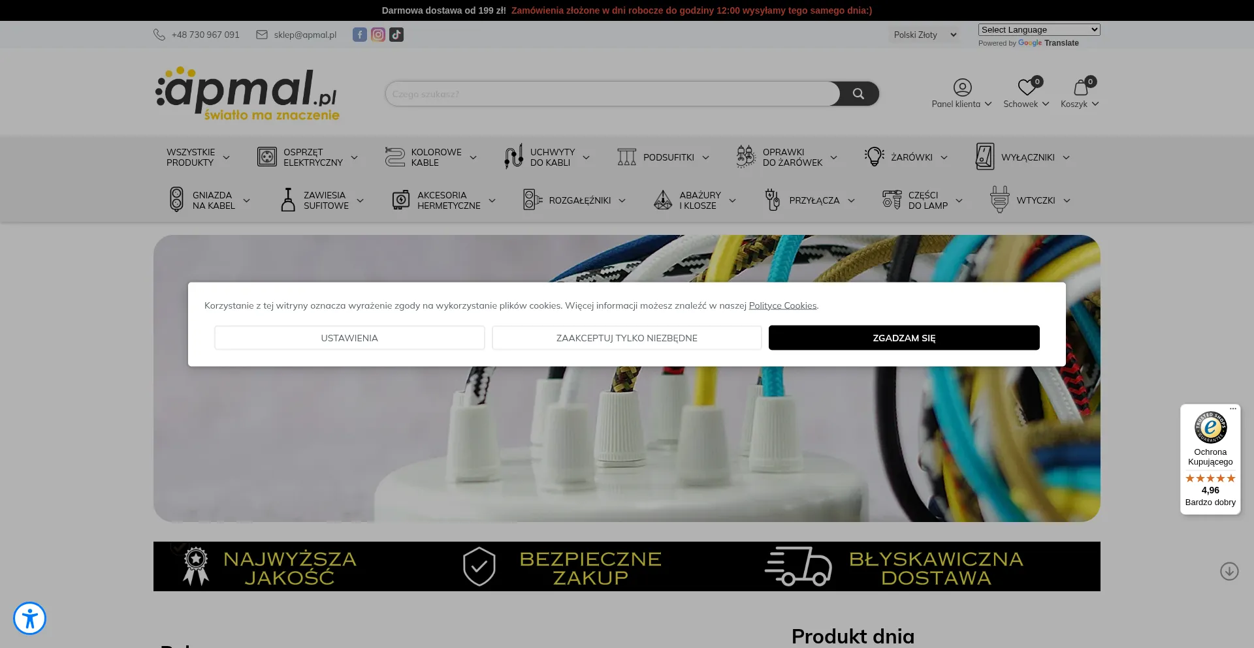Click the Rozgałęźniki splitter icon

click(533, 200)
